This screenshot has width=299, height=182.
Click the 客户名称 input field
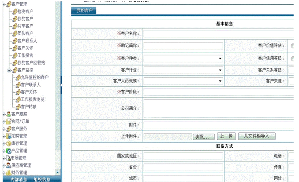pyautogui.click(x=219, y=34)
